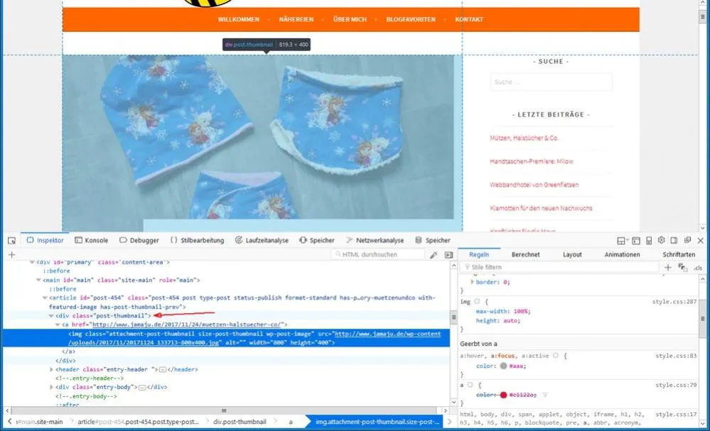Open the NÄHEREIEN navigation item
710x431 pixels.
[296, 19]
